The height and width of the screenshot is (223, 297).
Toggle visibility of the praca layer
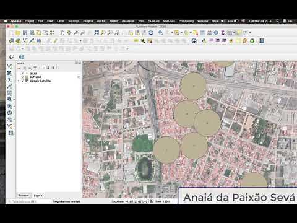(x=23, y=74)
